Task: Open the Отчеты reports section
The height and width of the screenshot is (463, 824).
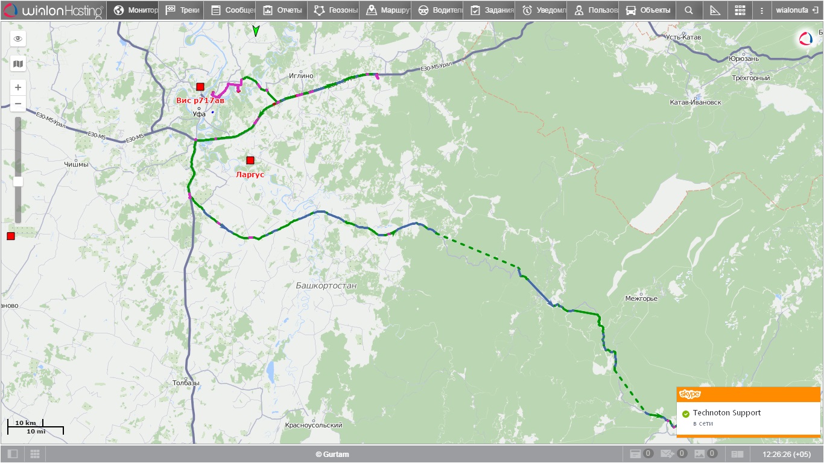Action: tap(282, 10)
